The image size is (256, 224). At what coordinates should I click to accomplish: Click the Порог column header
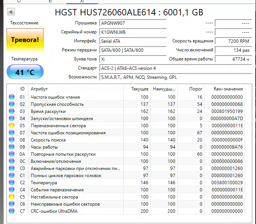click(191, 89)
